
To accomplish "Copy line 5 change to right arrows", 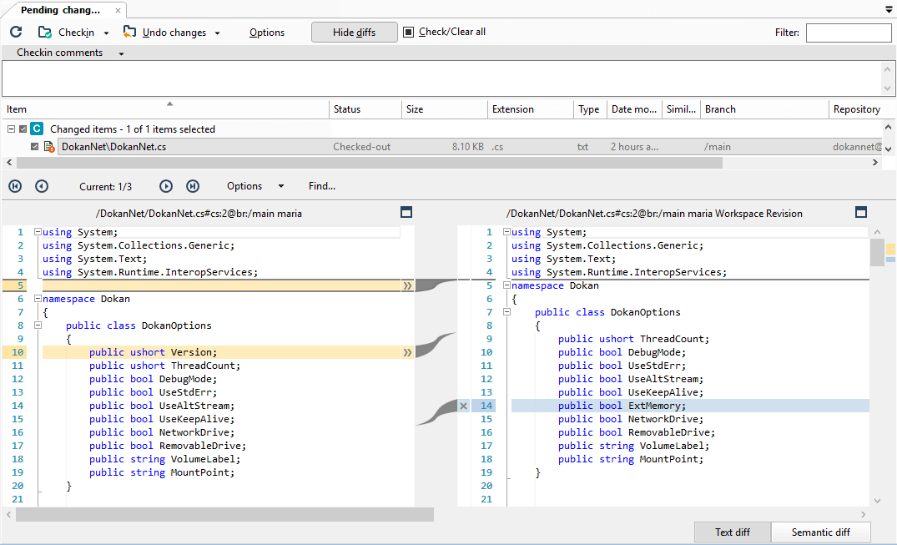I will (407, 285).
